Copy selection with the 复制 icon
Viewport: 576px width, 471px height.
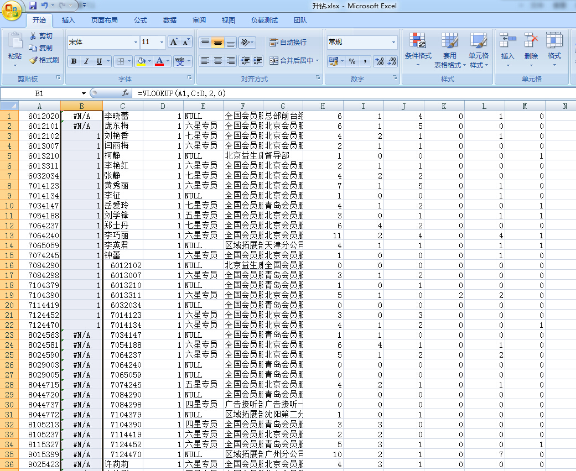[x=33, y=48]
